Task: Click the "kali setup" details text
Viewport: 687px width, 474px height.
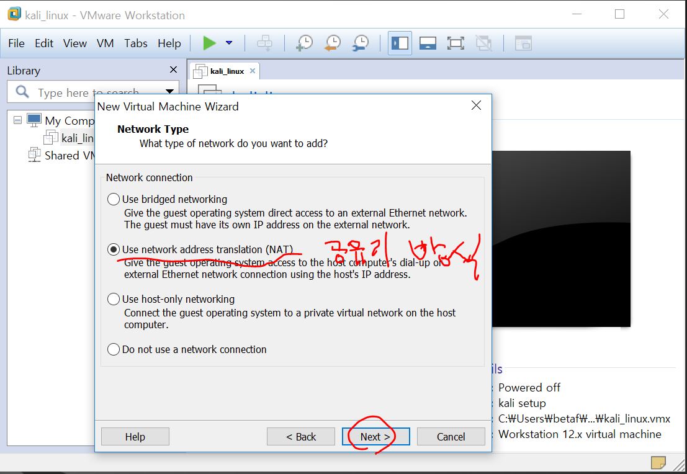Action: (522, 403)
